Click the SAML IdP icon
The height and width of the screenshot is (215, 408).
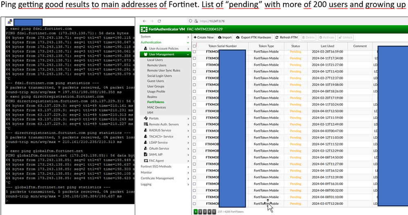click(146, 154)
